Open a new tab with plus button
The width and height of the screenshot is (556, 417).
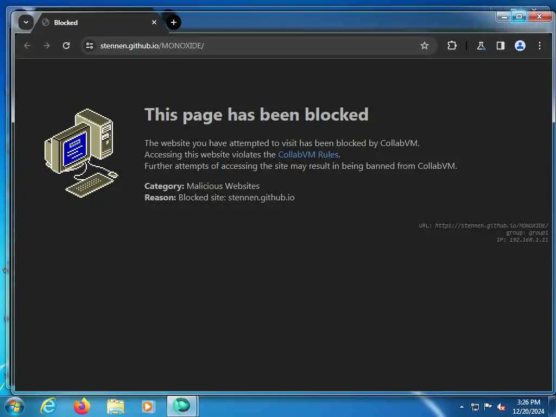[173, 22]
